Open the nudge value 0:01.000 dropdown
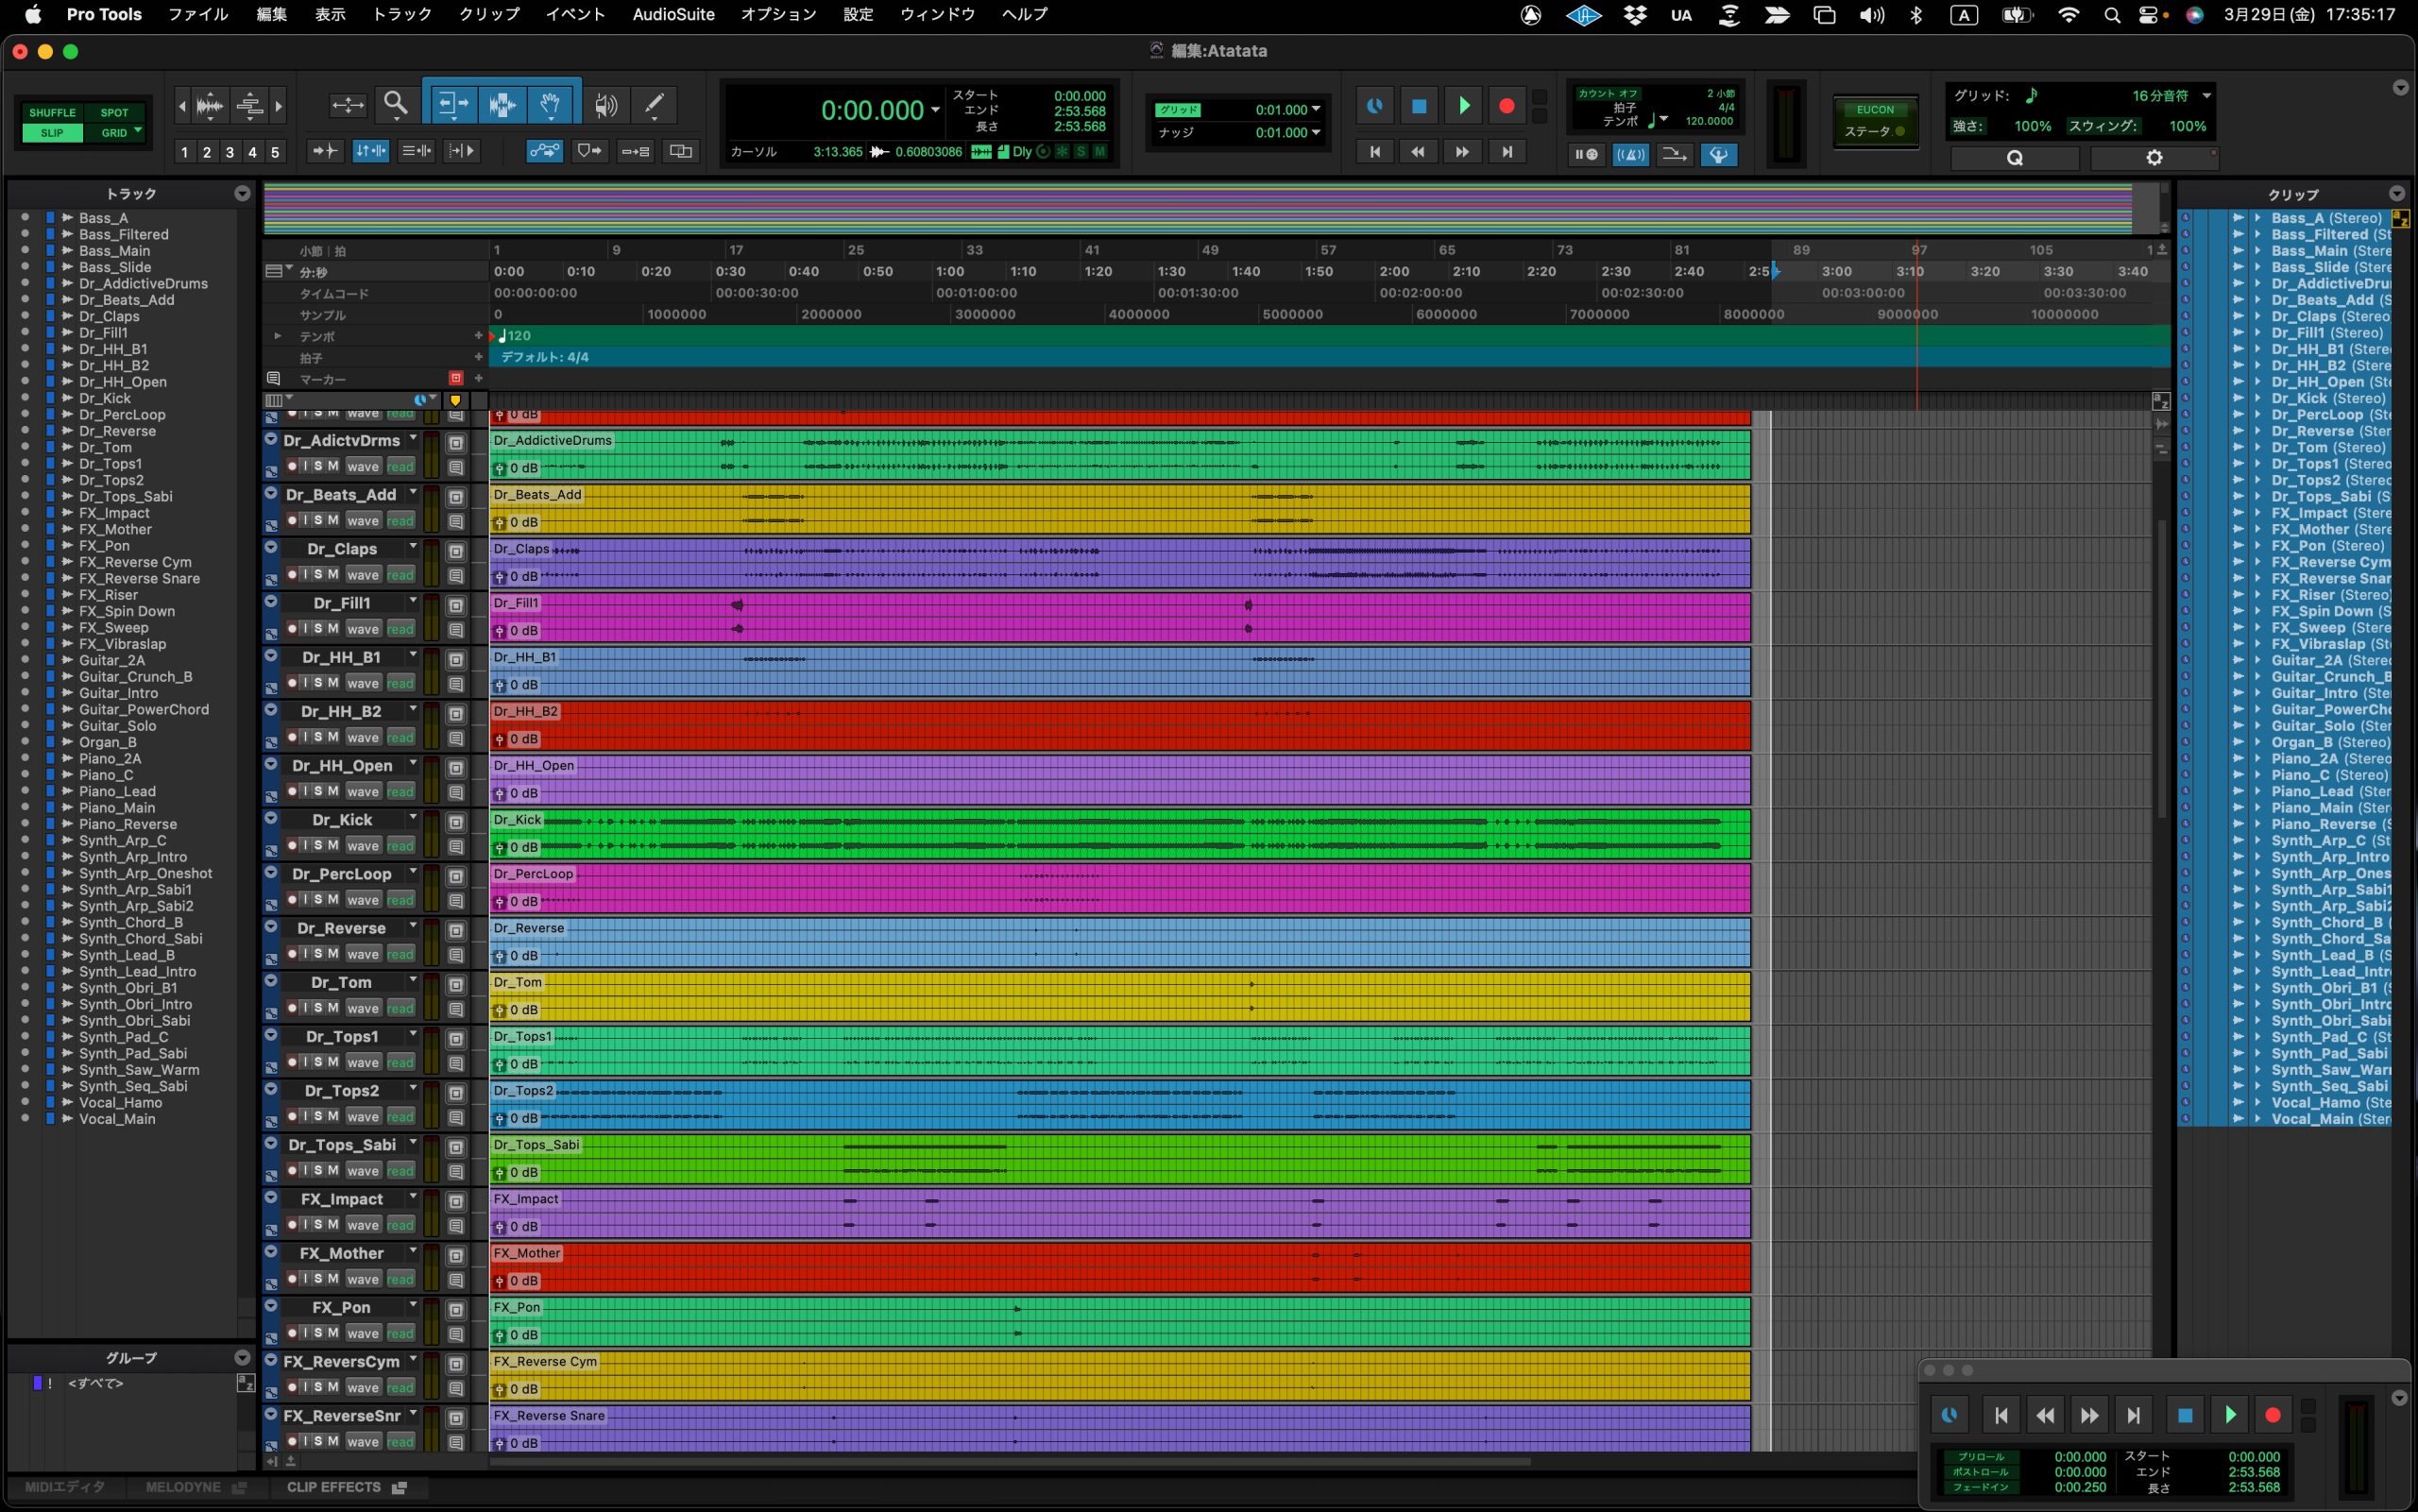This screenshot has height=1512, width=2418. pos(1316,132)
